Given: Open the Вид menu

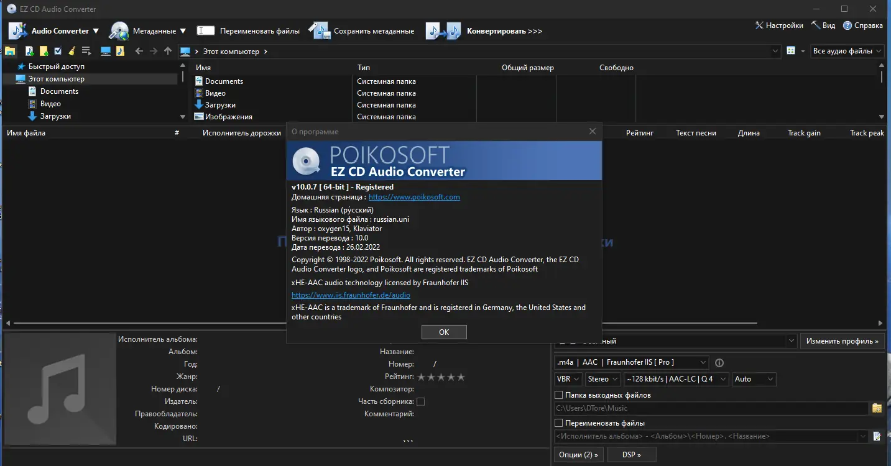Looking at the screenshot, I should click(x=823, y=25).
